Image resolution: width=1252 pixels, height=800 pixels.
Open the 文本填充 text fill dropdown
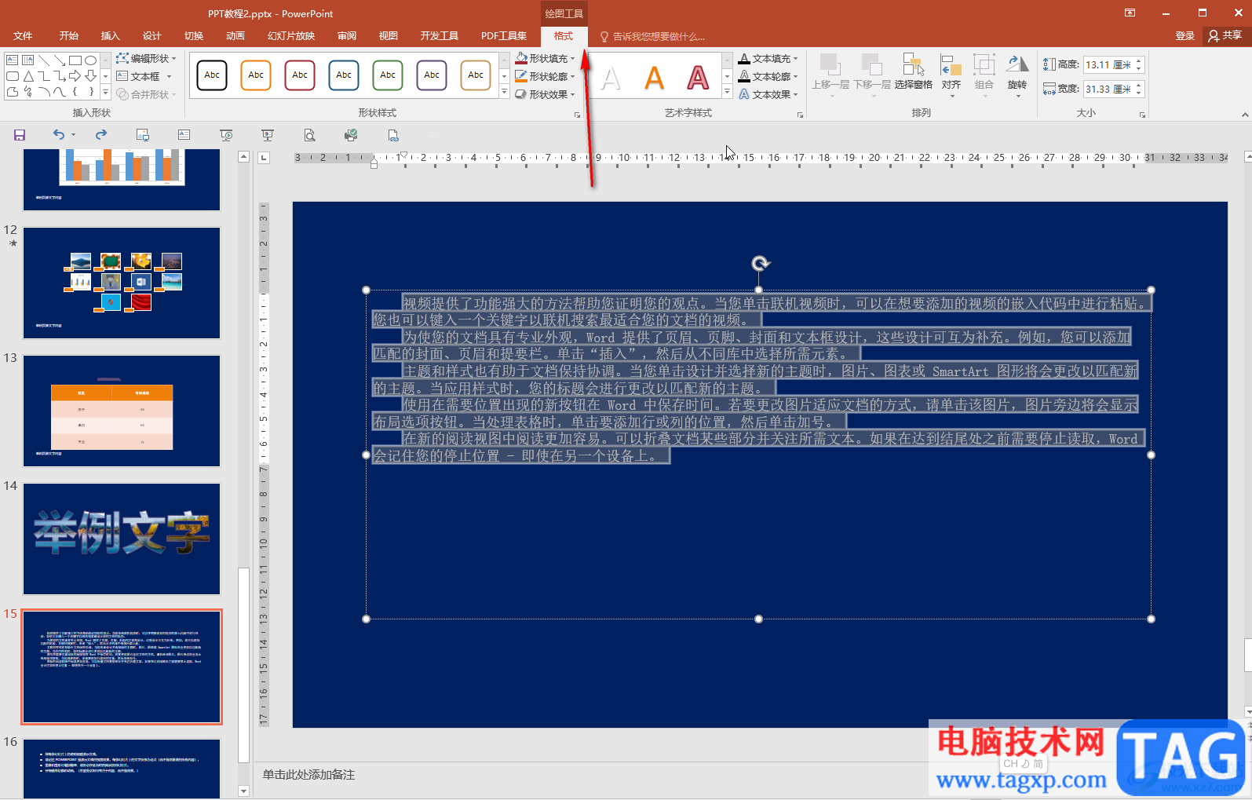tap(768, 58)
